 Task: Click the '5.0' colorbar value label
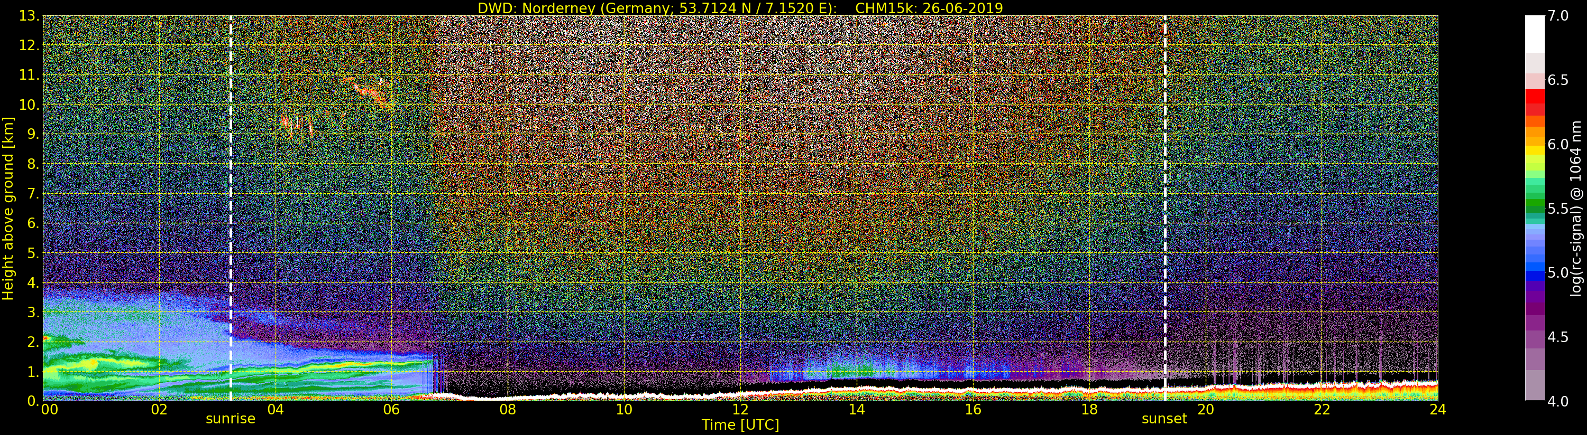(1558, 272)
